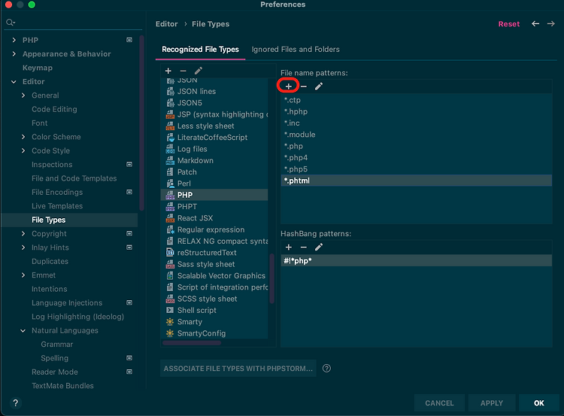Select the Markdown file type icon

170,160
